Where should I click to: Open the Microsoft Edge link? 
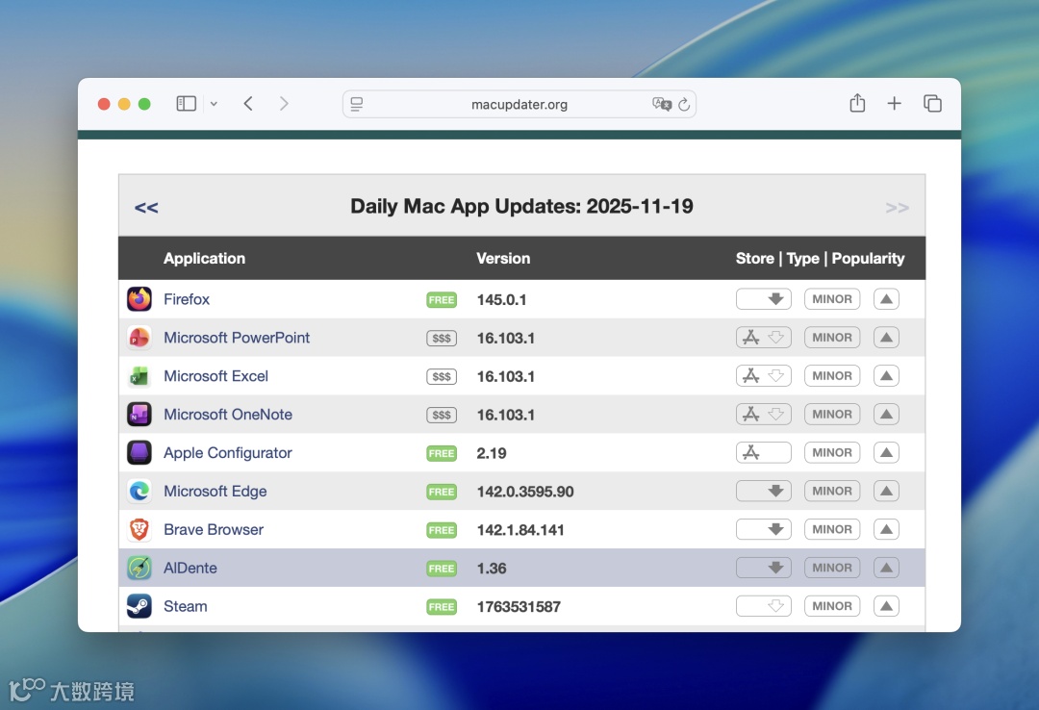pyautogui.click(x=215, y=492)
